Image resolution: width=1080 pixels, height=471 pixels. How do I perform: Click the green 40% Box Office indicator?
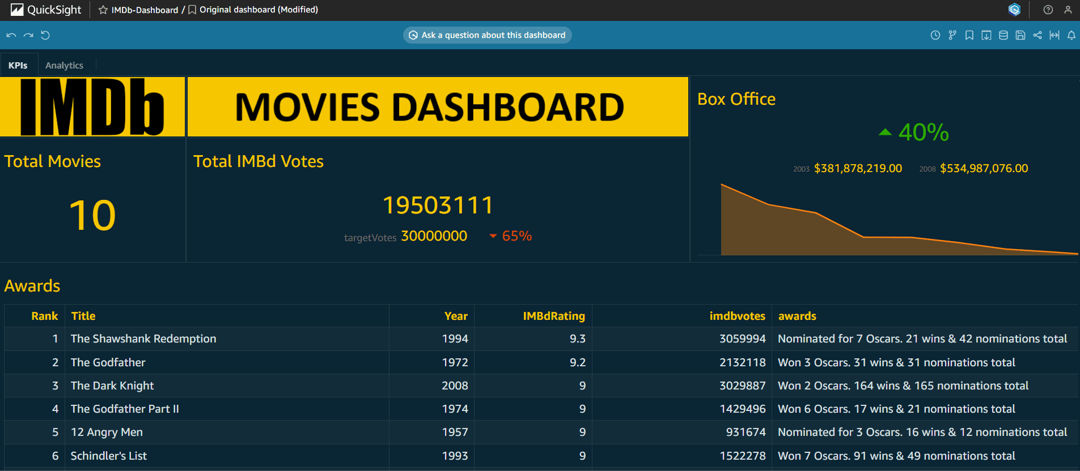[x=914, y=132]
